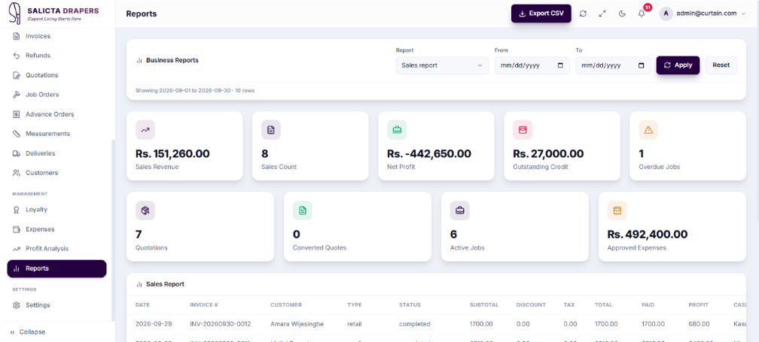
Task: Click the refresh icon in top bar
Action: pos(583,14)
